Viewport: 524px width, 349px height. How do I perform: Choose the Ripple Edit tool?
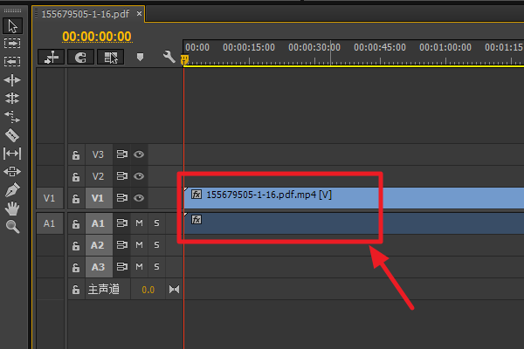[x=12, y=80]
